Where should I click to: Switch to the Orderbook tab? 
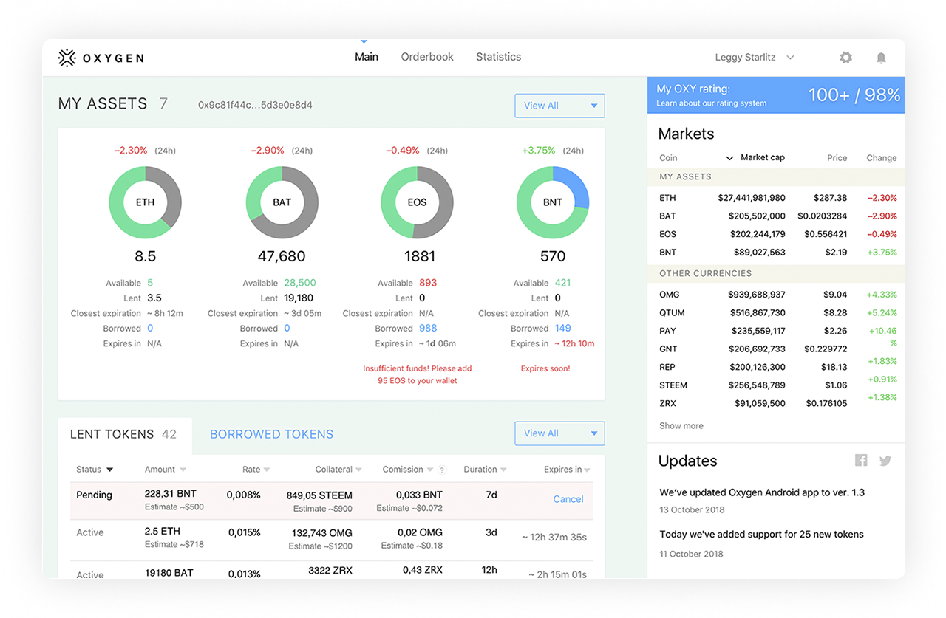(427, 57)
